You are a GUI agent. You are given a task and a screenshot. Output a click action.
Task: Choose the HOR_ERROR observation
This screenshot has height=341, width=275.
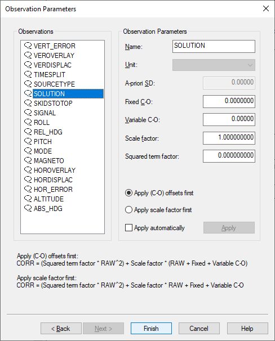click(53, 190)
